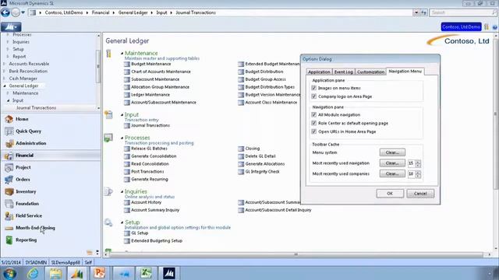Open File Explorer from taskbar
This screenshot has width=499, height=280.
click(55, 273)
